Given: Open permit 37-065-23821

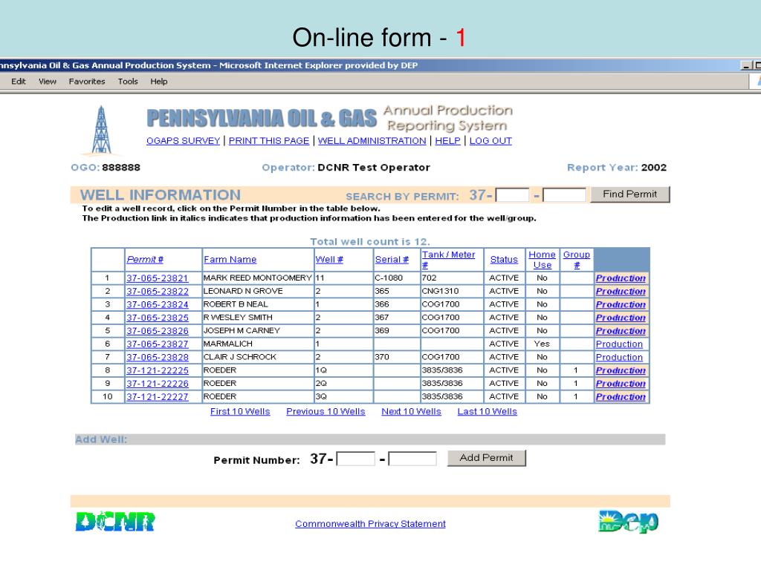Looking at the screenshot, I should coord(158,278).
